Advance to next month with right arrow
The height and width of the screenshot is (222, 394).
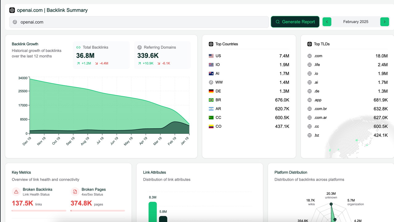point(384,22)
